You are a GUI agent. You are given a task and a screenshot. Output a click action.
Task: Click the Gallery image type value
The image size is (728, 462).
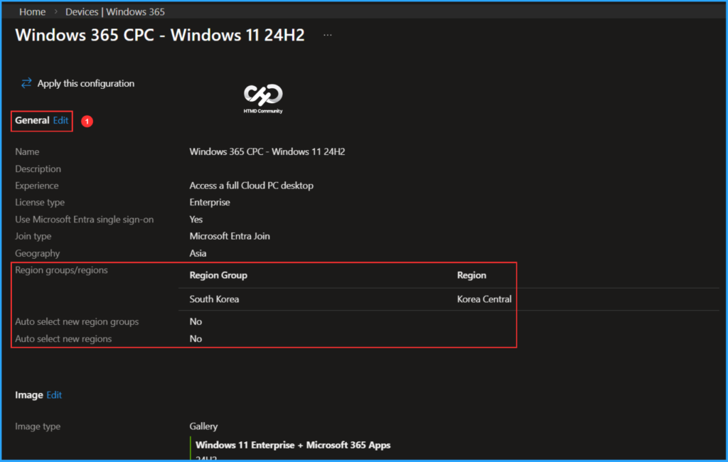click(203, 426)
